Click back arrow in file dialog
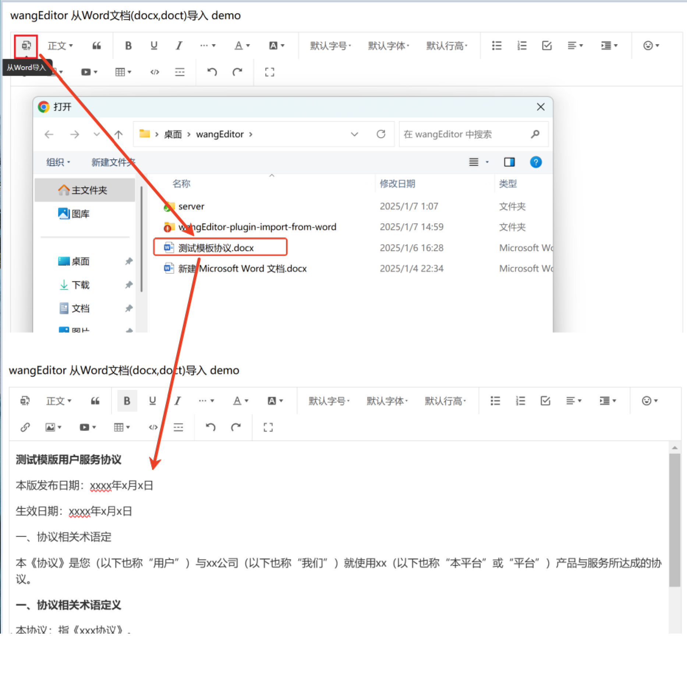This screenshot has width=687, height=684. pos(49,135)
